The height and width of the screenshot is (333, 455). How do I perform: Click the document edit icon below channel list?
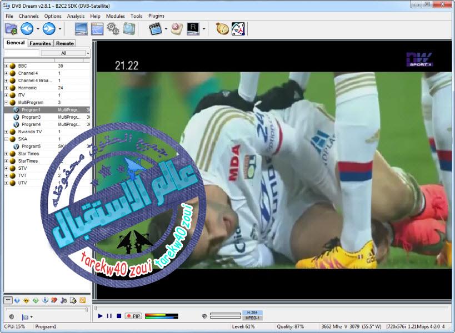click(x=73, y=301)
